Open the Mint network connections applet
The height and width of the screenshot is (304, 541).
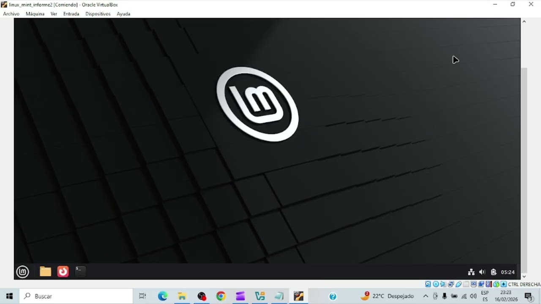point(471,272)
